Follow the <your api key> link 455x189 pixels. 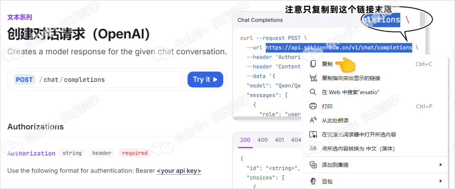(179, 171)
